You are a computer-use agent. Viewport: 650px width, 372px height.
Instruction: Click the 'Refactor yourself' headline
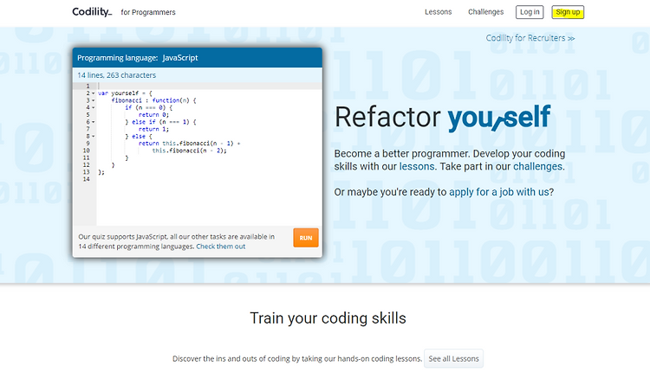coord(442,117)
